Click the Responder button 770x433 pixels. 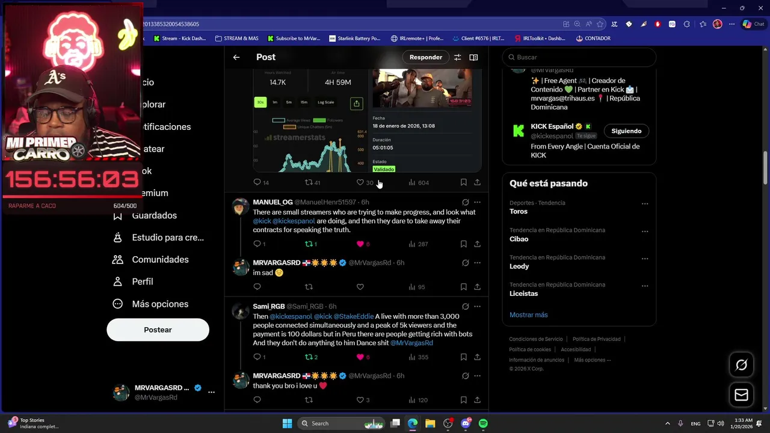(x=426, y=57)
